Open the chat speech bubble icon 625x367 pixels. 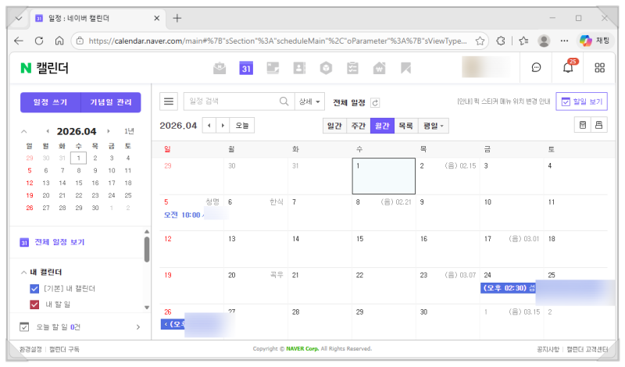pyautogui.click(x=536, y=68)
